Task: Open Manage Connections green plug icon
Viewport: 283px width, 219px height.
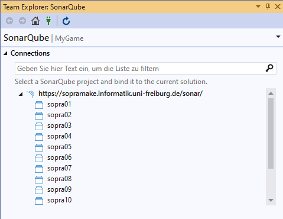Action: (48, 21)
